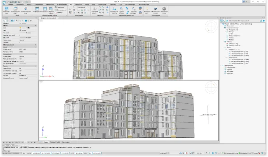Collapse the Таблицы tree node
The width and height of the screenshot is (268, 157).
(x=224, y=42)
